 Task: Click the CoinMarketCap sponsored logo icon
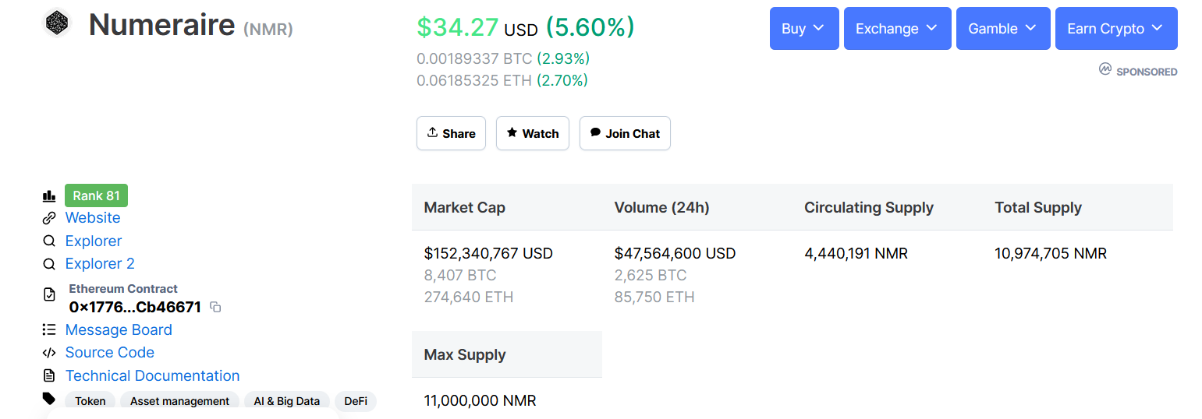(1104, 69)
